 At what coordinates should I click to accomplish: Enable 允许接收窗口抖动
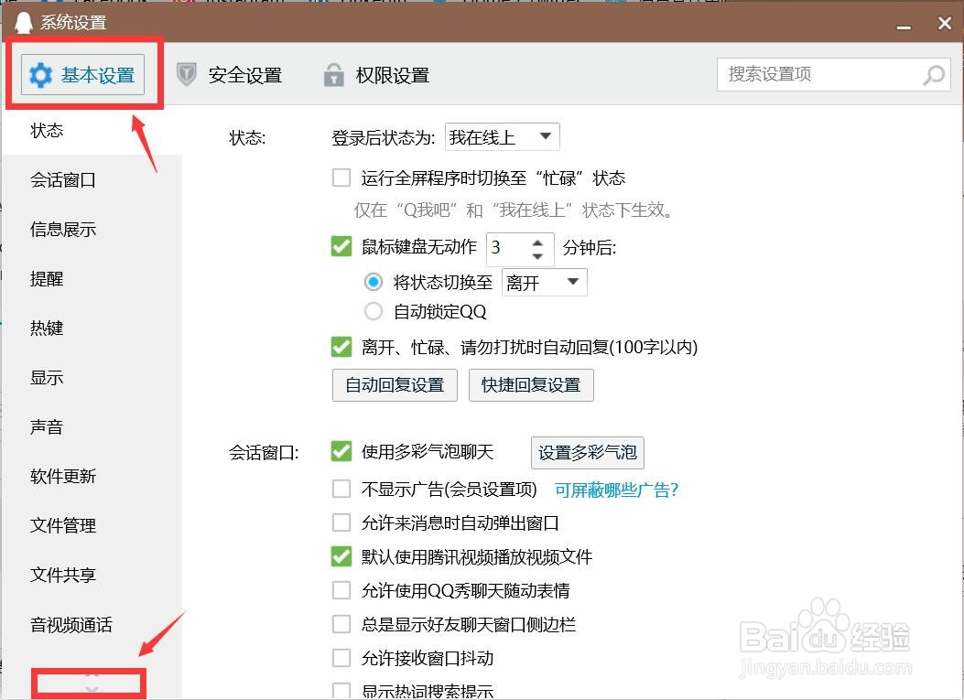point(341,660)
